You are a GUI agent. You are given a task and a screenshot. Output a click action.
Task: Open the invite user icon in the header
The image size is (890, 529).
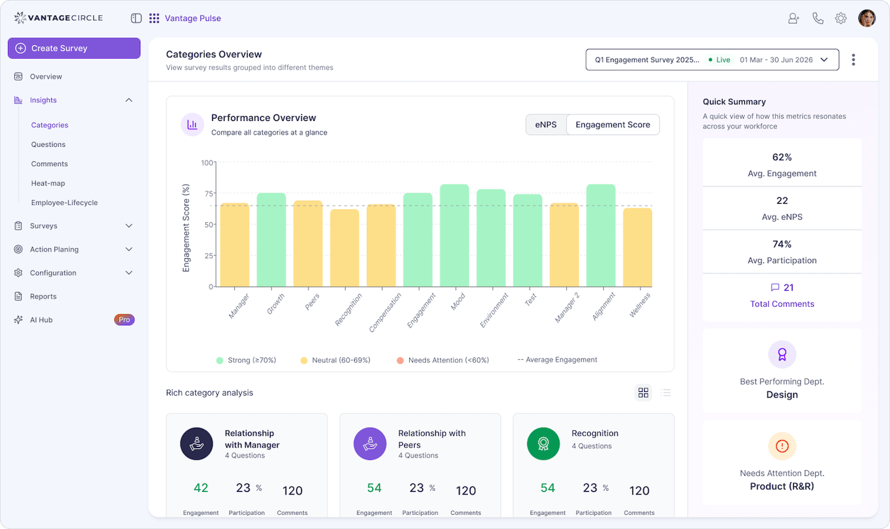(x=793, y=18)
